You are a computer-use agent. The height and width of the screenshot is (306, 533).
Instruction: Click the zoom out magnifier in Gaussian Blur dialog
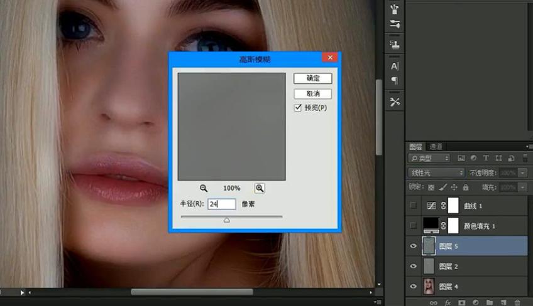pos(204,188)
